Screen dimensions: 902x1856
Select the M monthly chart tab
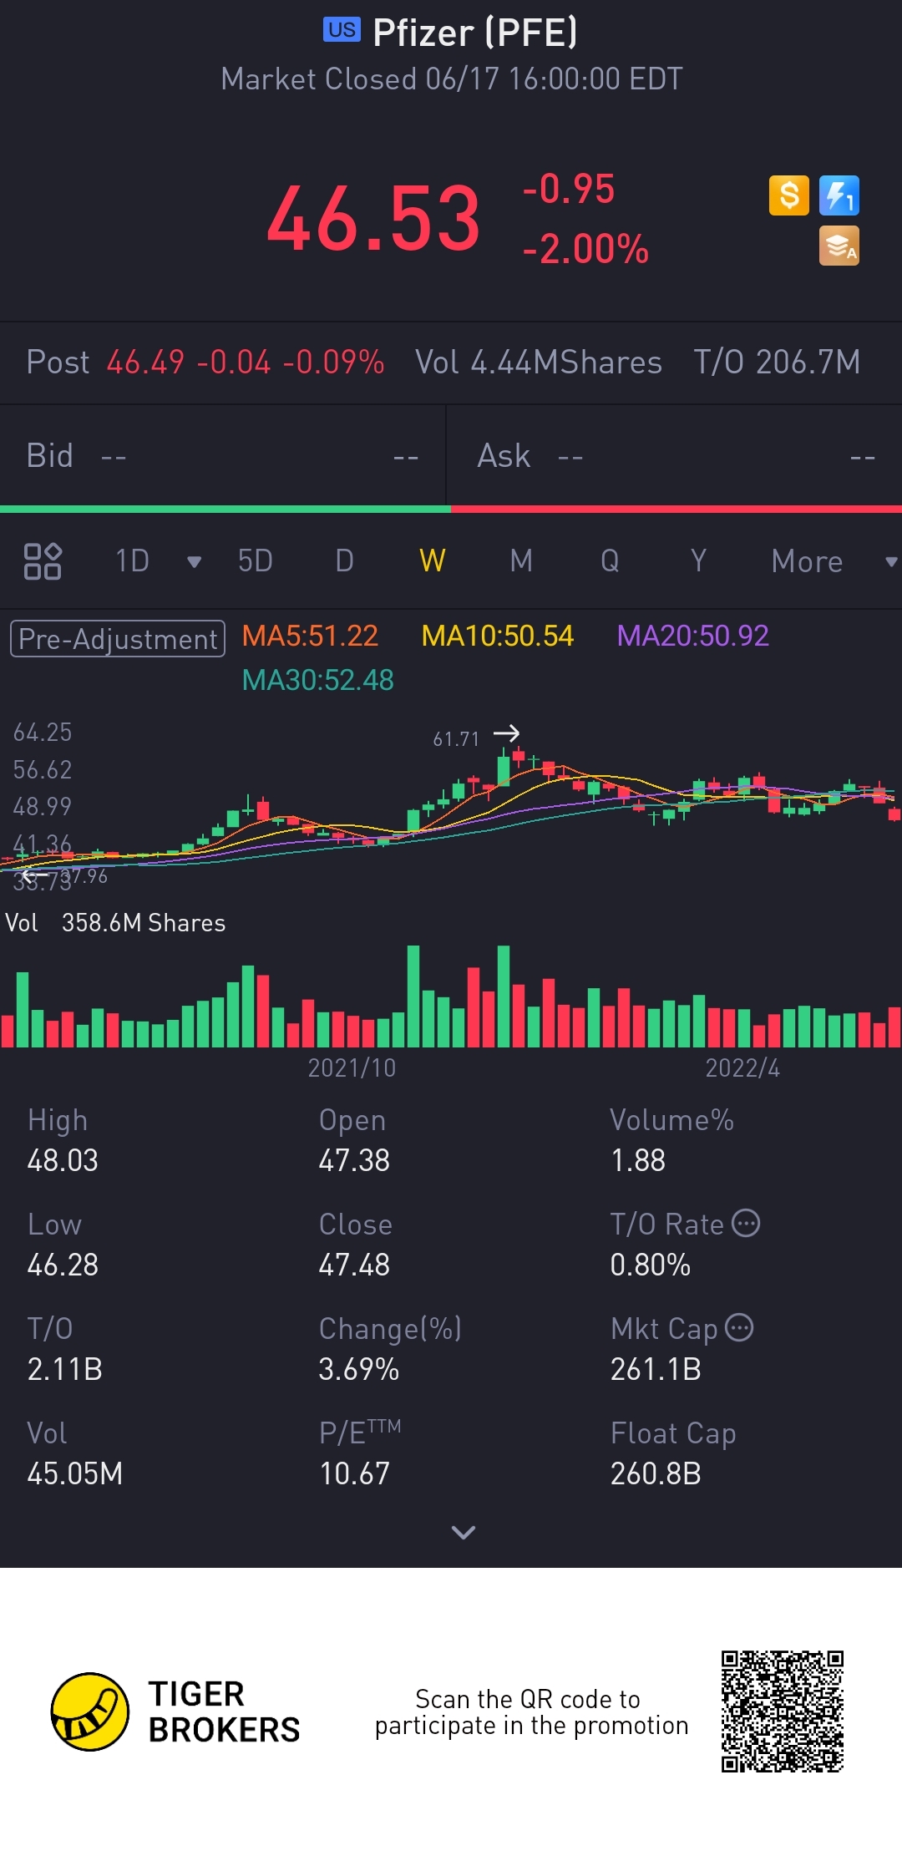click(521, 561)
